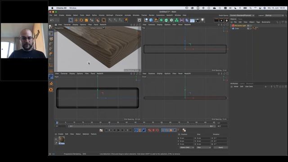Go to start of animation
The height and width of the screenshot is (162, 288).
coord(106,130)
